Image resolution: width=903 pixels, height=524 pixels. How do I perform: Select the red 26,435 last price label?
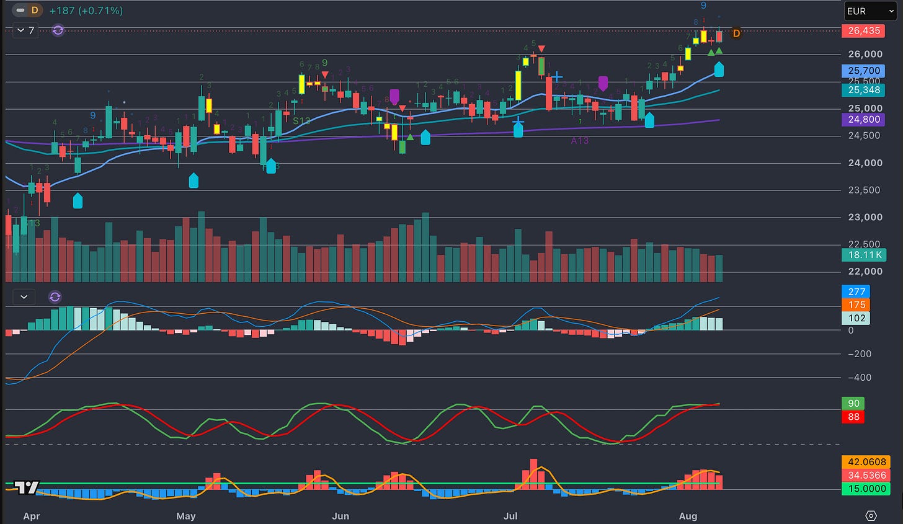863,30
